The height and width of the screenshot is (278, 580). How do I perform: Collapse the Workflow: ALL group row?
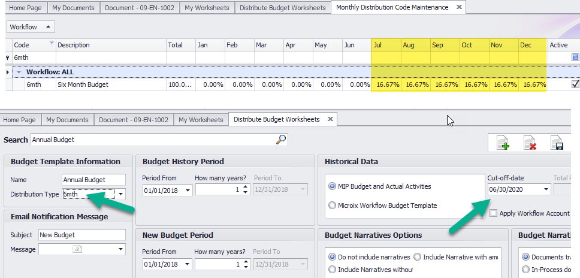[x=19, y=72]
